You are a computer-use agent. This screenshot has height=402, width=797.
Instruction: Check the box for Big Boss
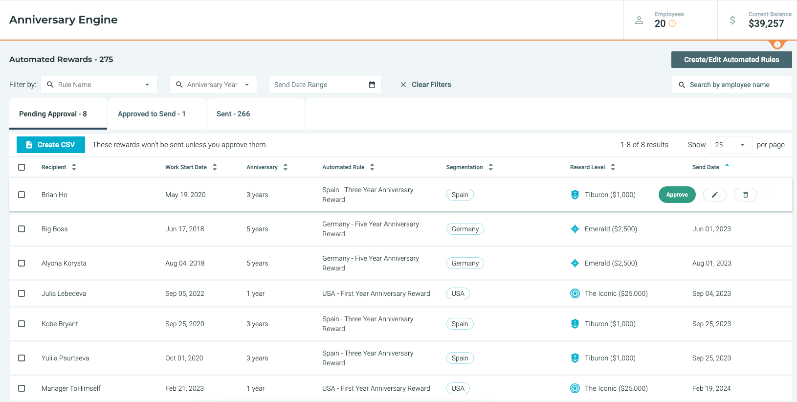coord(22,229)
